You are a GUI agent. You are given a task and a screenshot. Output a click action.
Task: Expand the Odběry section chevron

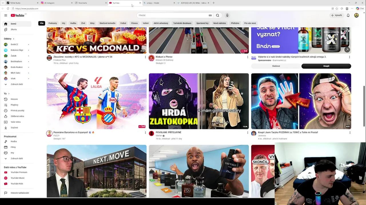(x=13, y=39)
